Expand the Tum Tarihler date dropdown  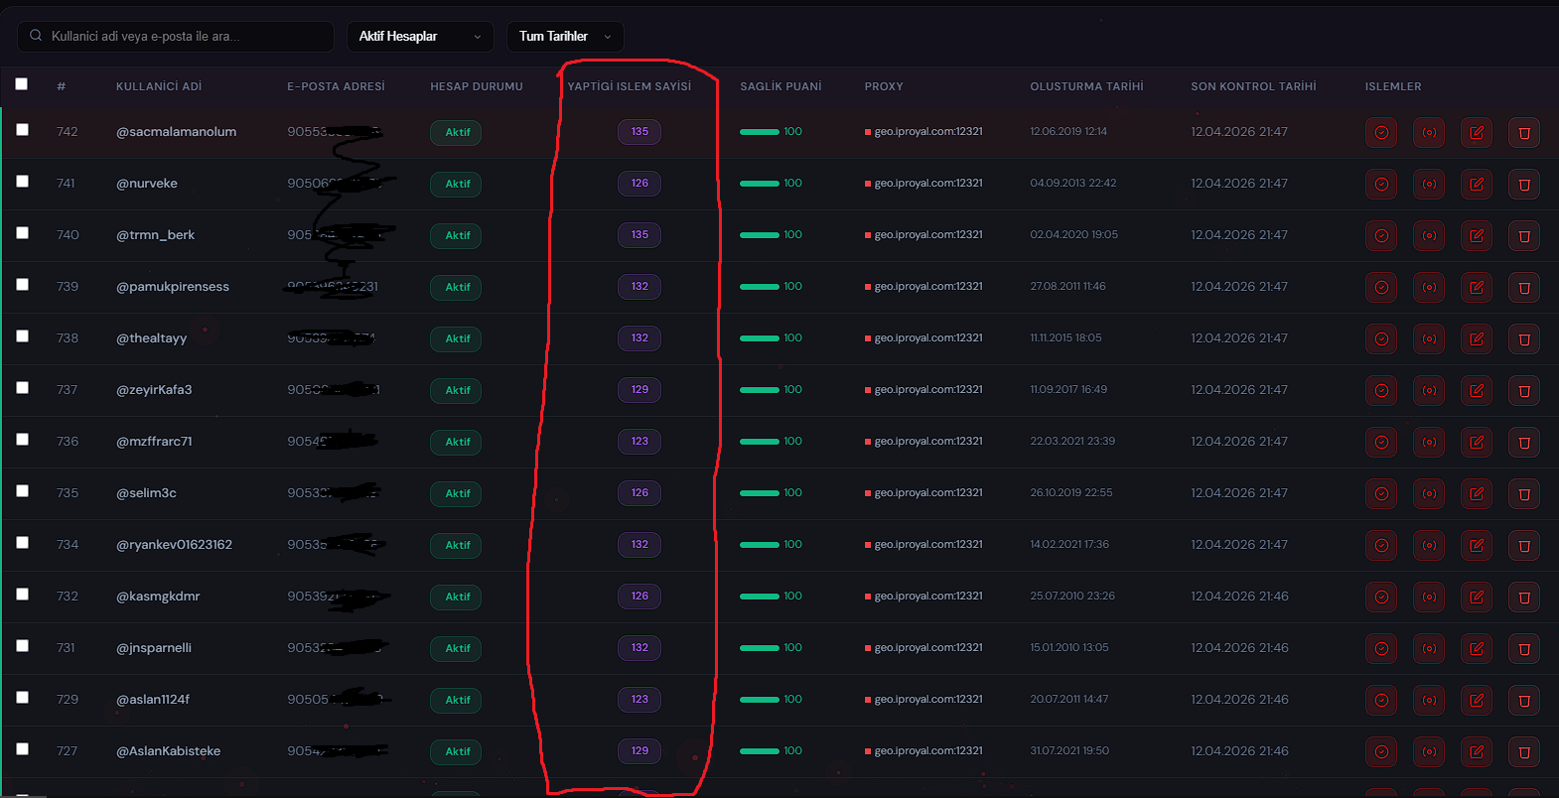click(565, 37)
